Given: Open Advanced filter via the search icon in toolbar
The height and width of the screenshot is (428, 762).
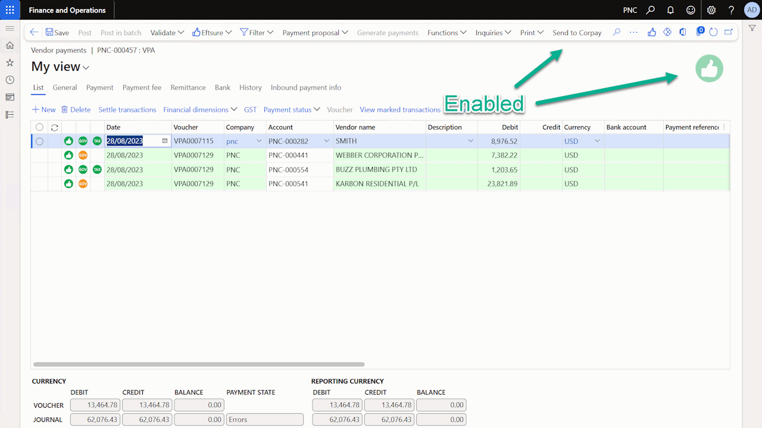Looking at the screenshot, I should click(x=616, y=32).
